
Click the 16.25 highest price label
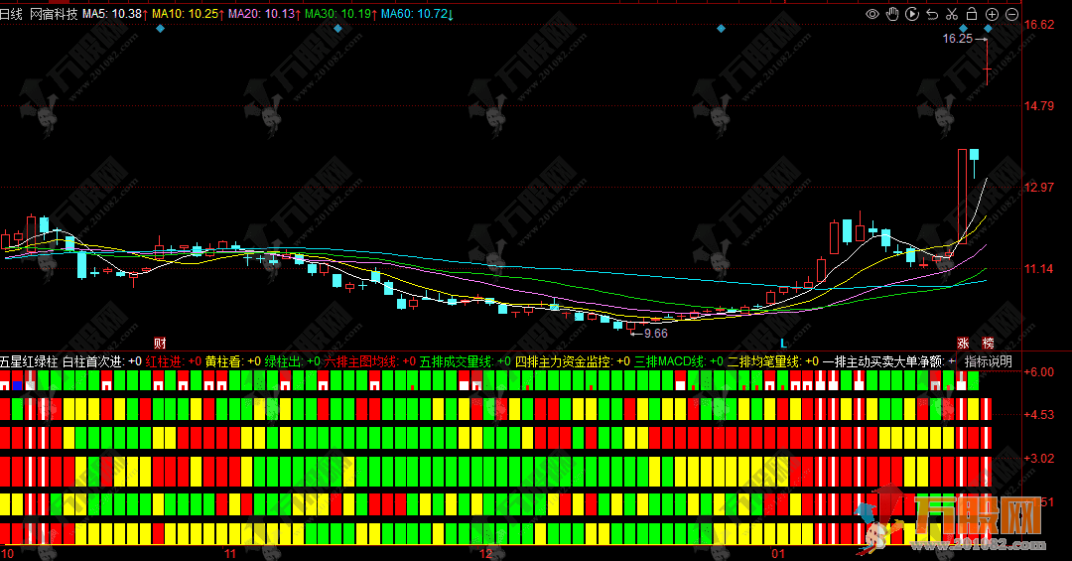click(x=957, y=39)
